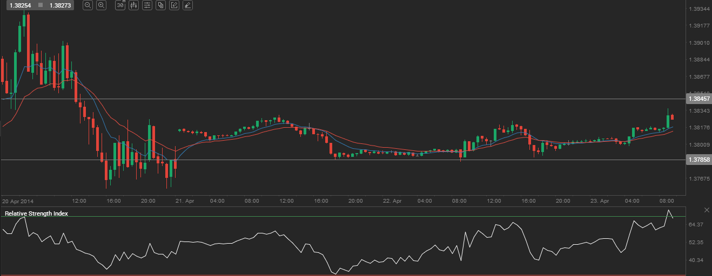Open the indicator settings sliders icon

coord(147,5)
